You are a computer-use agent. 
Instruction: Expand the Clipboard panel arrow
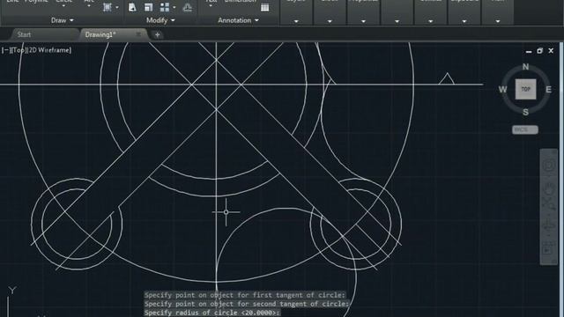pos(464,21)
